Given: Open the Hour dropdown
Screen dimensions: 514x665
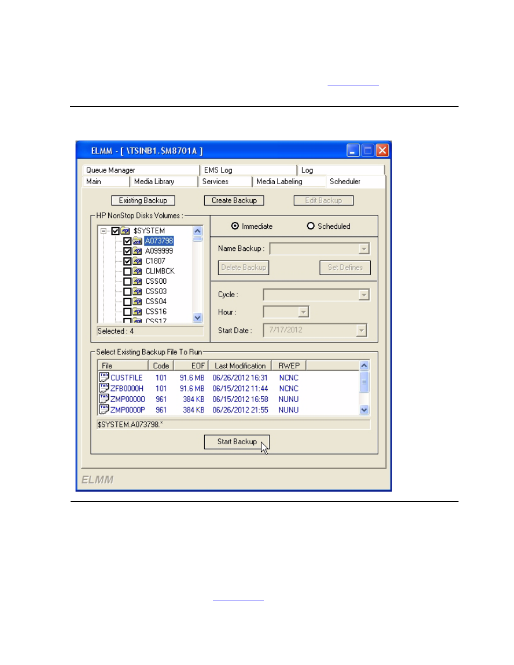Looking at the screenshot, I should 303,312.
